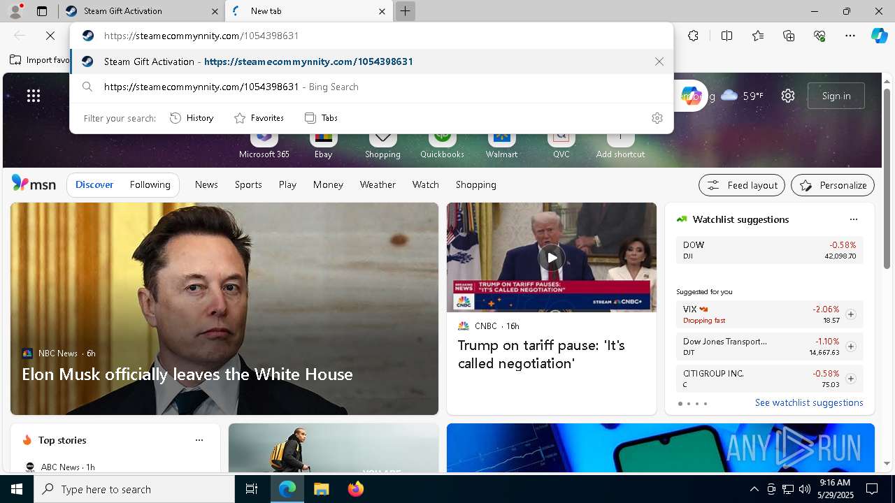
Task: Open the Favorites star icon
Action: click(758, 36)
